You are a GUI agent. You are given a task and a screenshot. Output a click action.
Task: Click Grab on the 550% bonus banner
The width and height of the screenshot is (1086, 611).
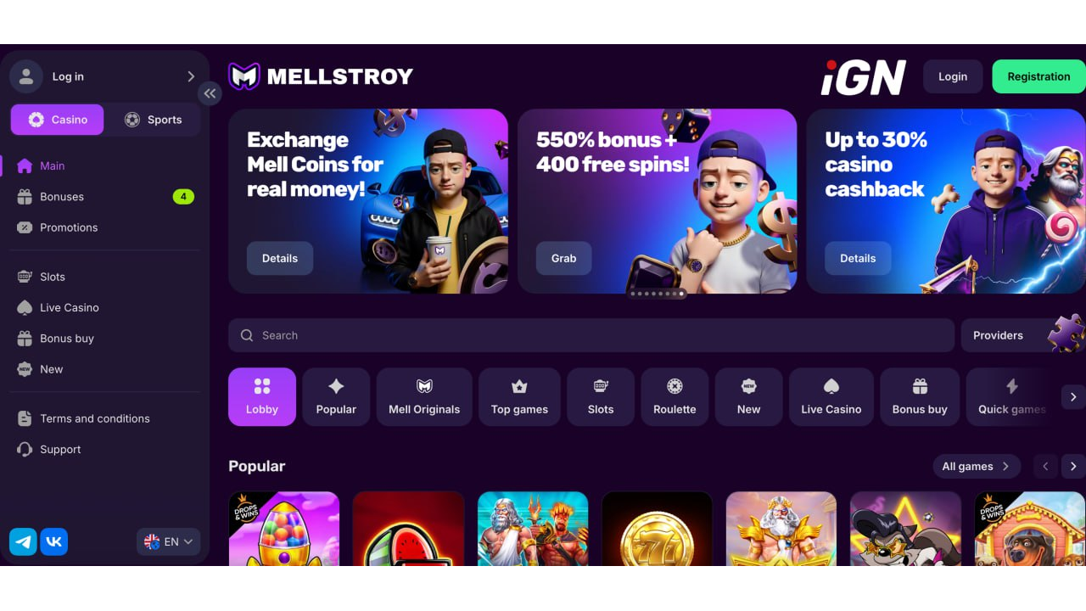click(x=563, y=258)
